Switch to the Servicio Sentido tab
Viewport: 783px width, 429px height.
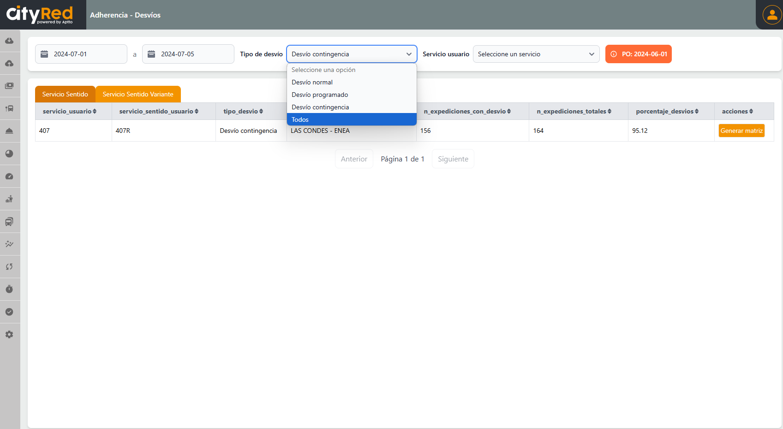(65, 94)
